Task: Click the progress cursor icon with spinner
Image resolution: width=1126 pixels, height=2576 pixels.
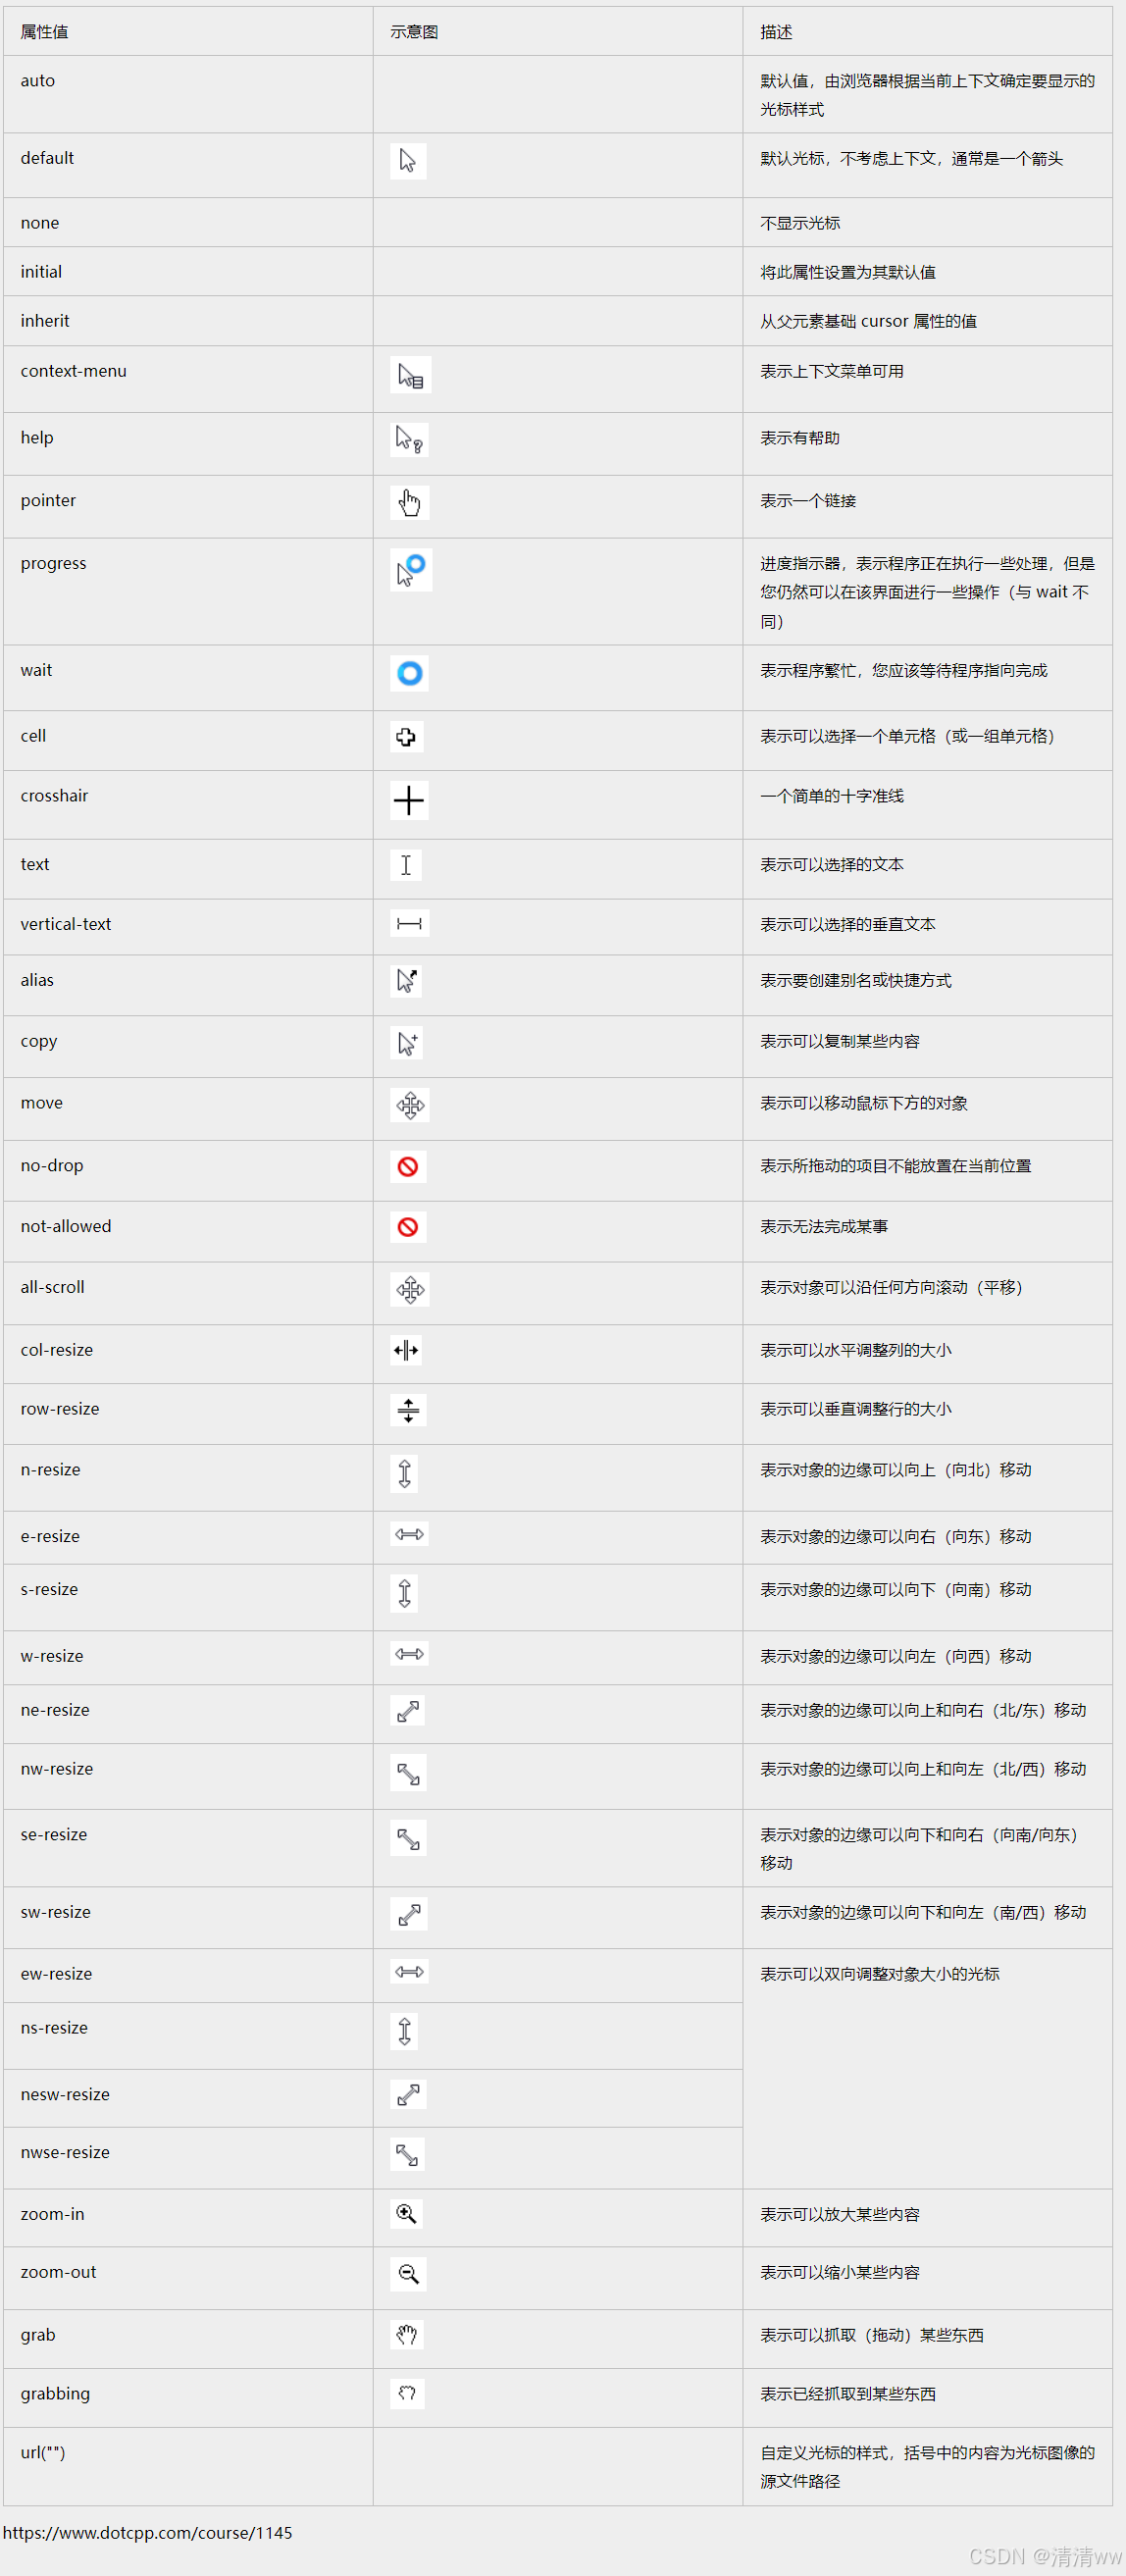Action: click(411, 570)
